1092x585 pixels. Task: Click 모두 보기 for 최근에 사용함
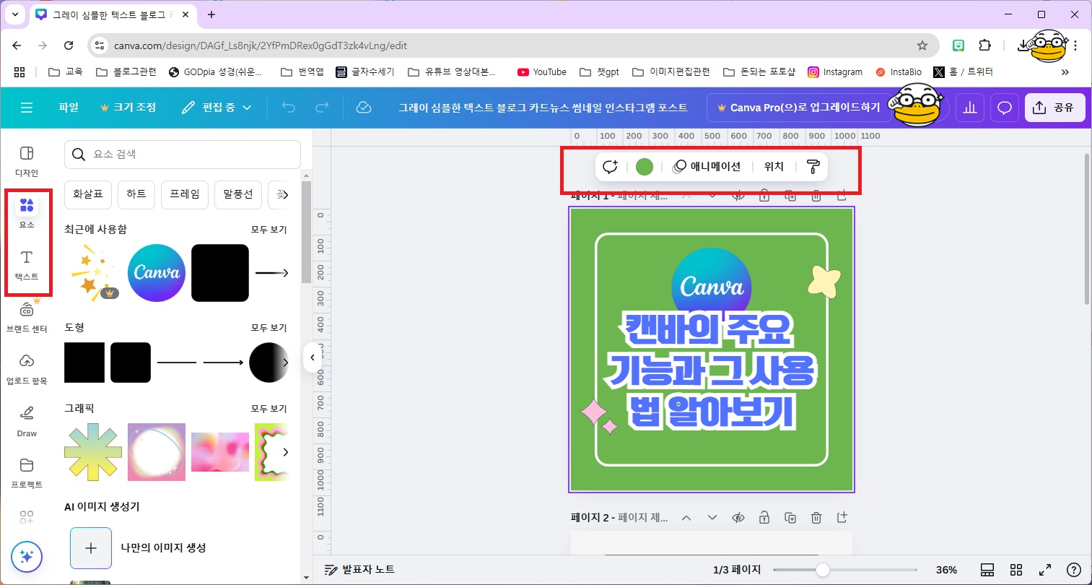pos(268,230)
